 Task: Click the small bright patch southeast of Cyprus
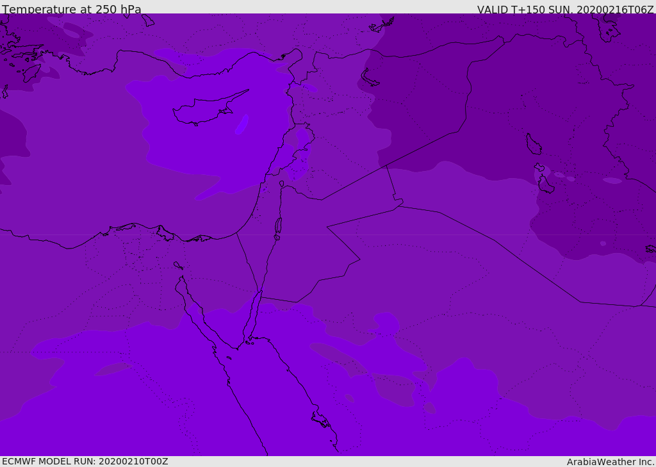[242, 124]
